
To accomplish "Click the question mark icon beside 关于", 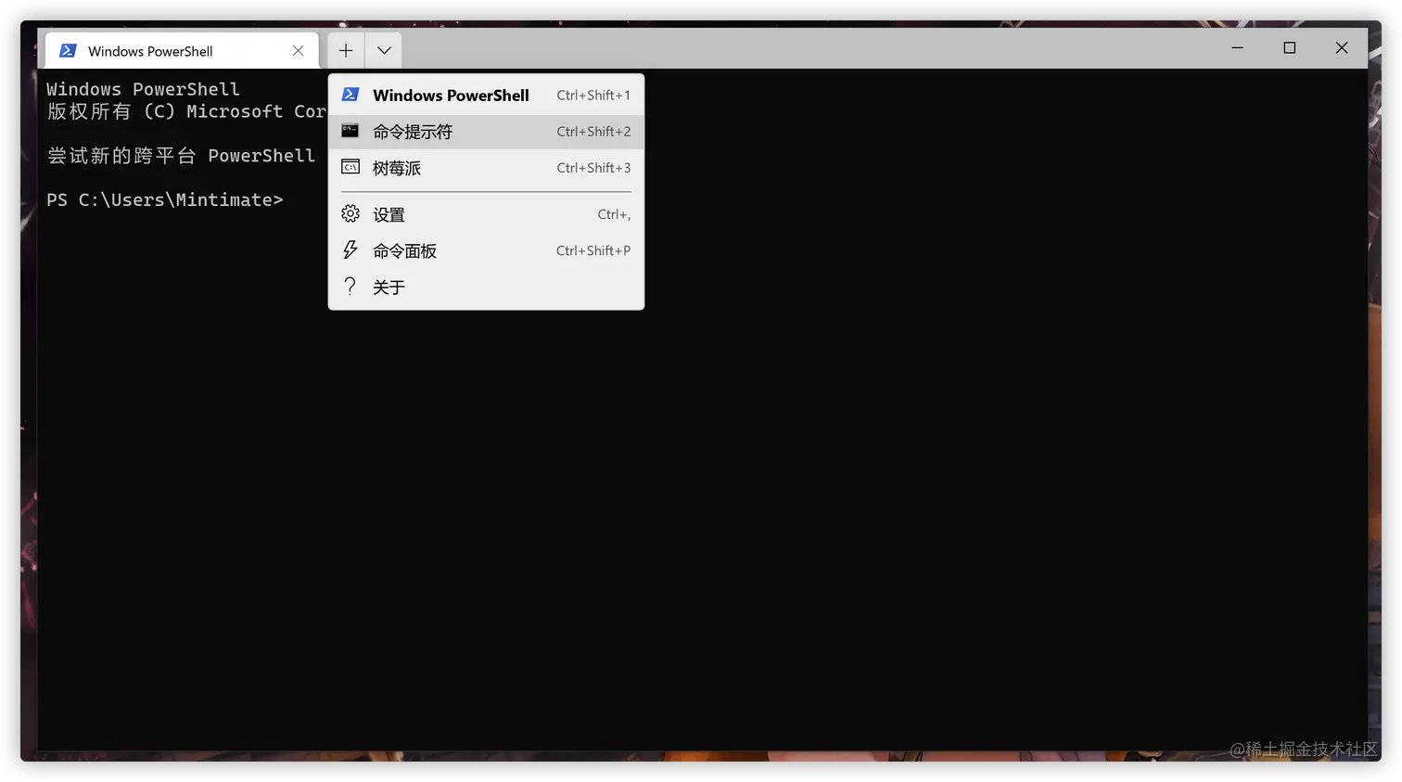I will [350, 286].
